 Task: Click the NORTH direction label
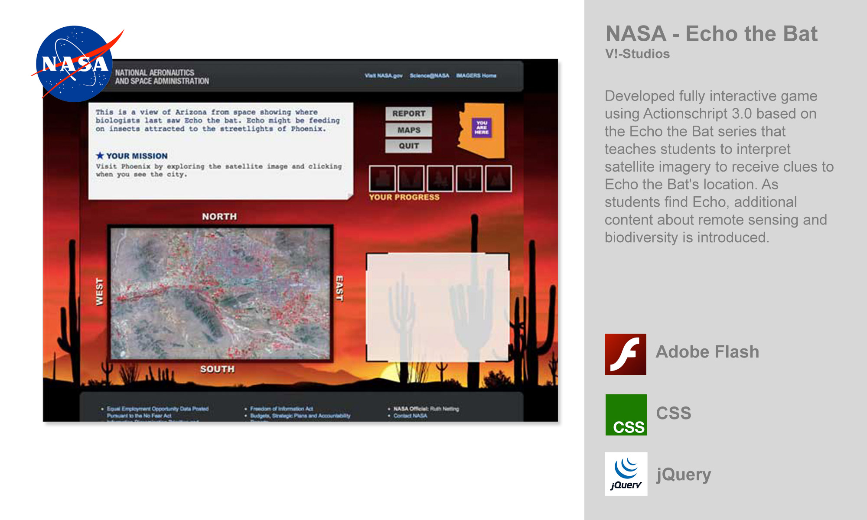coord(219,216)
